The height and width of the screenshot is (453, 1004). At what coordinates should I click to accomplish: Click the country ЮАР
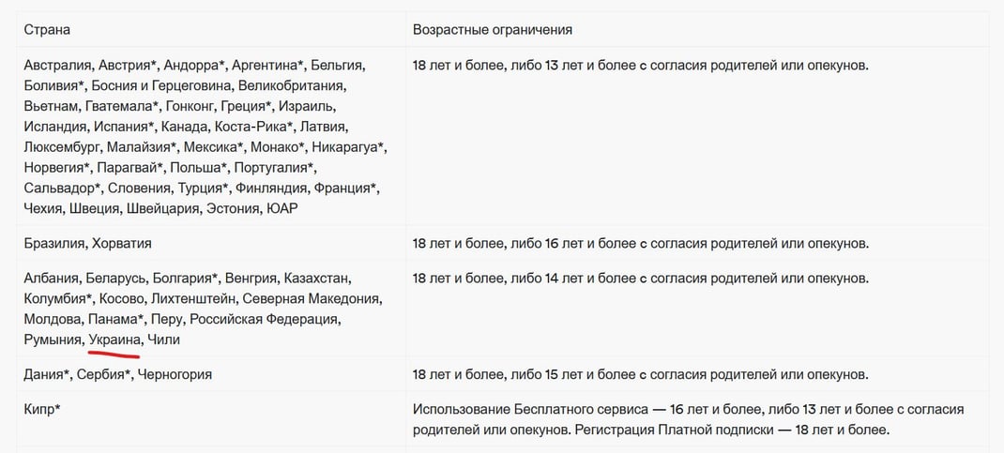point(281,208)
